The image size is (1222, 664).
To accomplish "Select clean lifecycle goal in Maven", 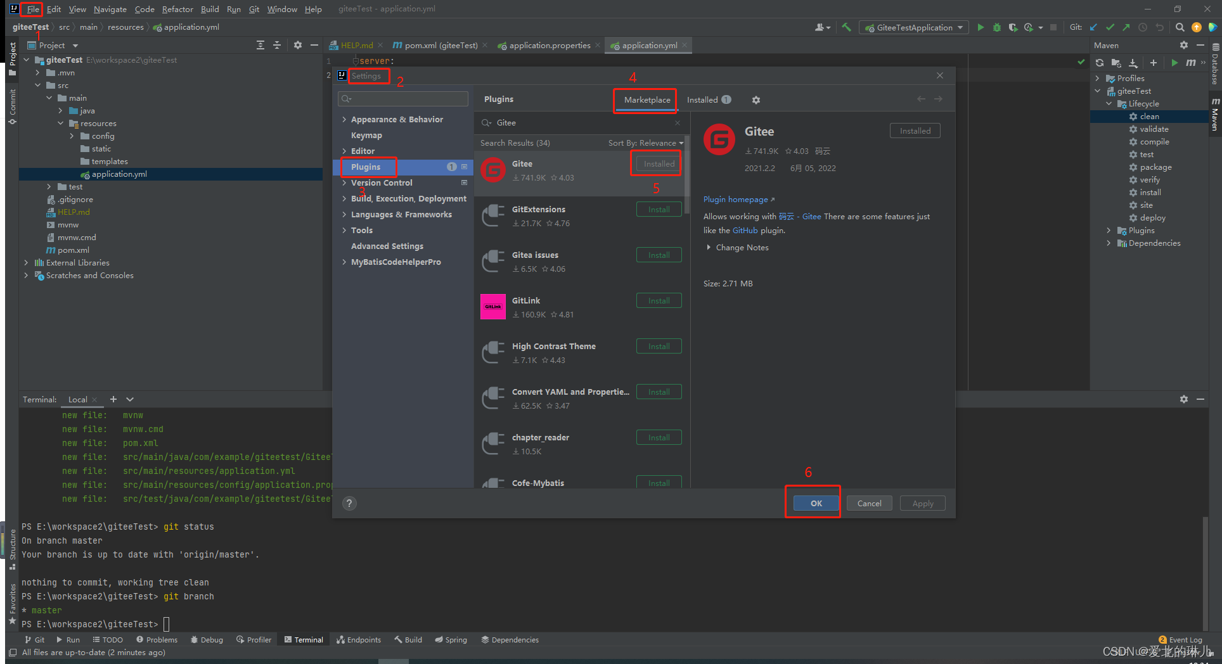I will click(1149, 117).
